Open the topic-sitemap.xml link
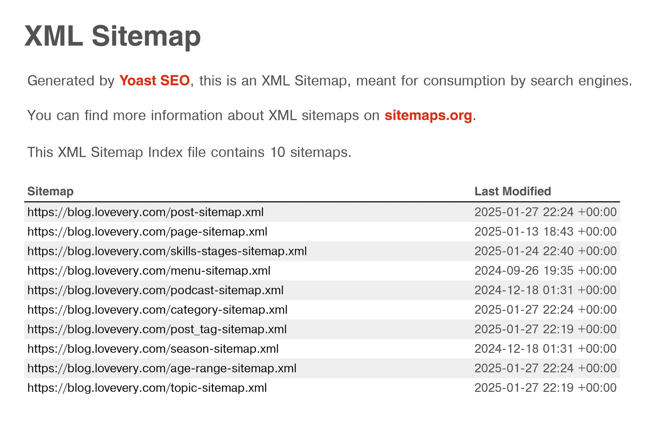Image resolution: width=657 pixels, height=421 pixels. (x=147, y=387)
